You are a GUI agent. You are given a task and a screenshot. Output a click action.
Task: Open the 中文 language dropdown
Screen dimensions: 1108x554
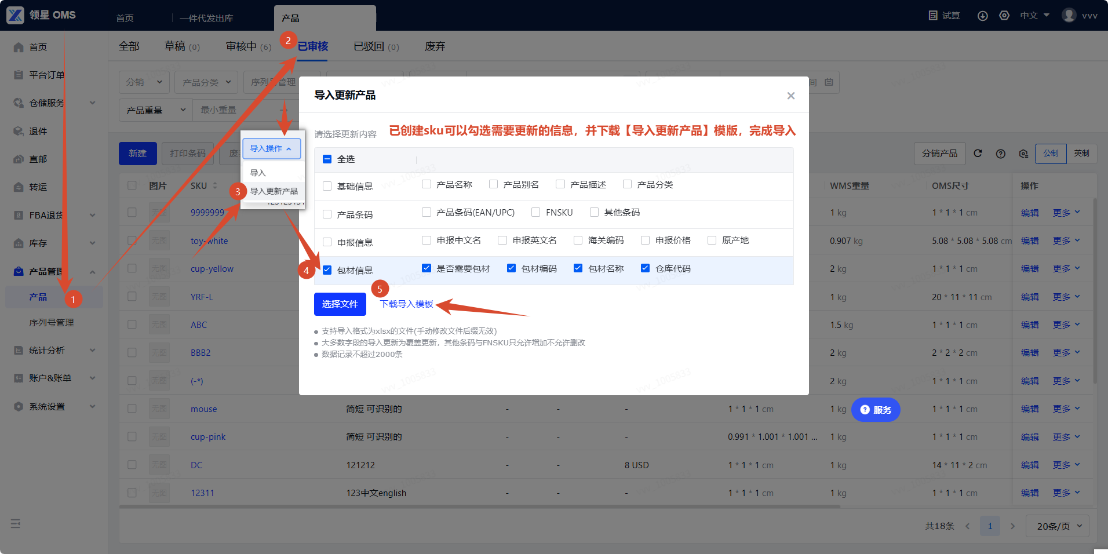pyautogui.click(x=1034, y=16)
